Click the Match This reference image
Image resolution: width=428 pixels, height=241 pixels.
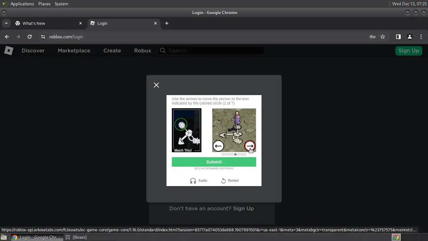point(187,130)
